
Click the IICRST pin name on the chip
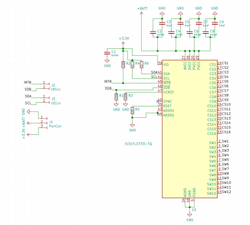[x=169, y=92]
